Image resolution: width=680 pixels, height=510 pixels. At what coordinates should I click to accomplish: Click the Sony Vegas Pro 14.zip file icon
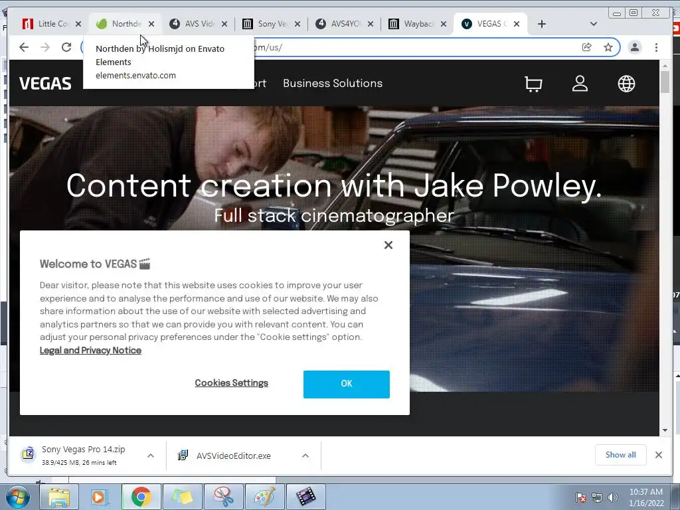28,454
